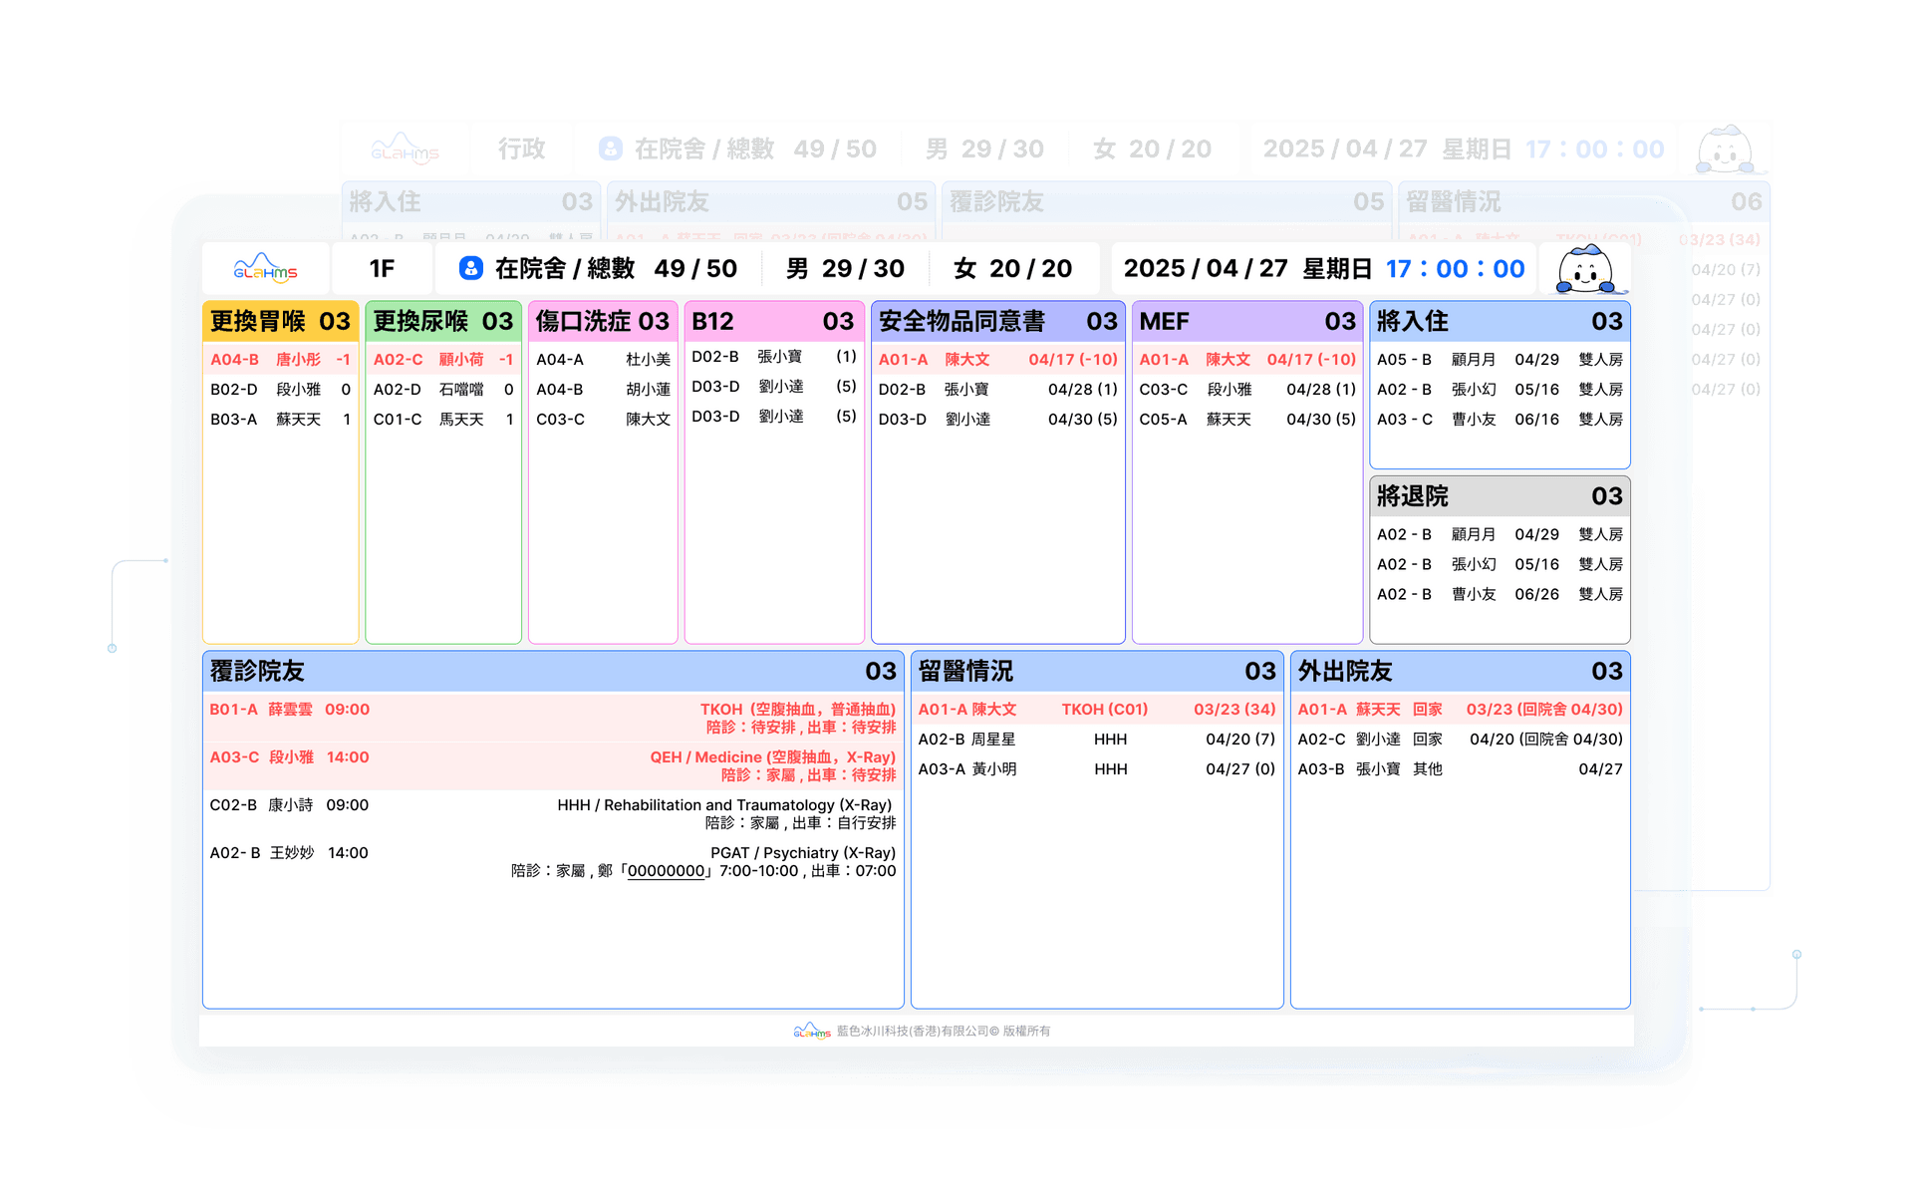Click the small GLAHMS logo in footer

812,1031
